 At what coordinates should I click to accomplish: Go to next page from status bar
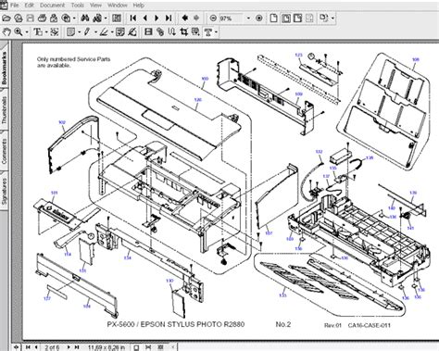pos(69,347)
